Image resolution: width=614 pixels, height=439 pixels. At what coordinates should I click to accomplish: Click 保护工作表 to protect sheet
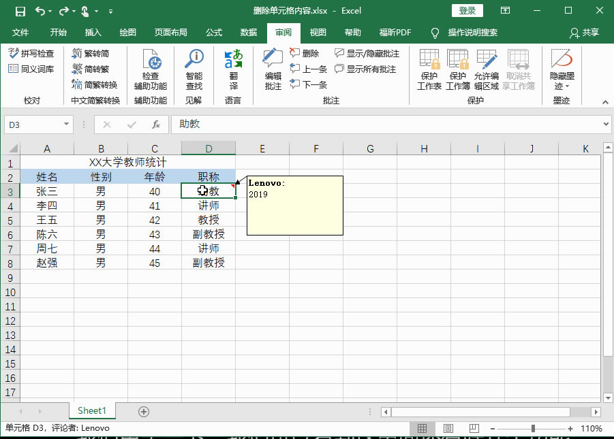429,68
